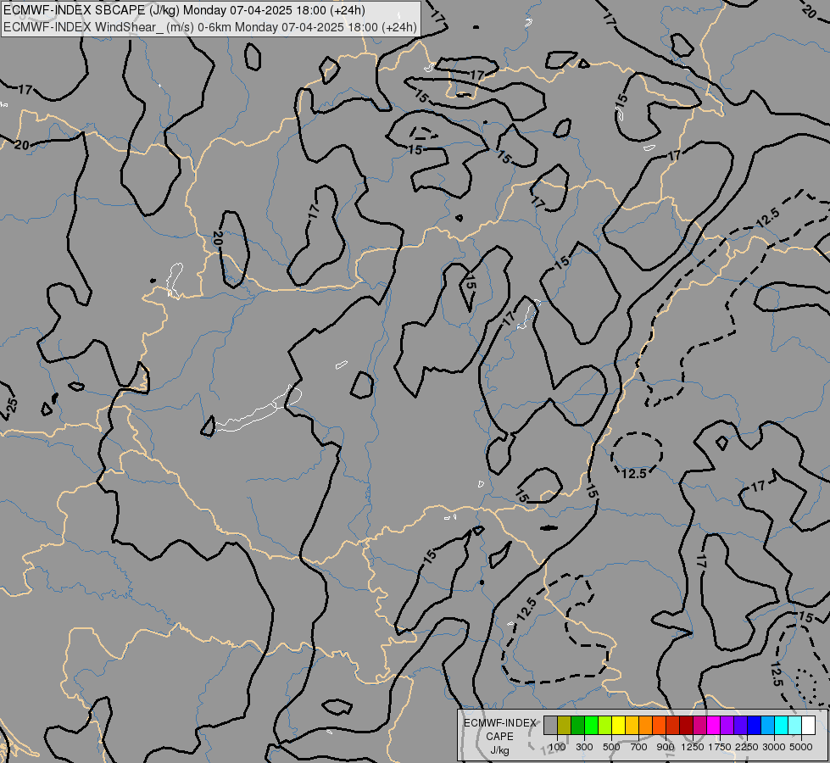Click the J/kg unit label in the legend
Viewport: 830px width, 763px height.
499,751
